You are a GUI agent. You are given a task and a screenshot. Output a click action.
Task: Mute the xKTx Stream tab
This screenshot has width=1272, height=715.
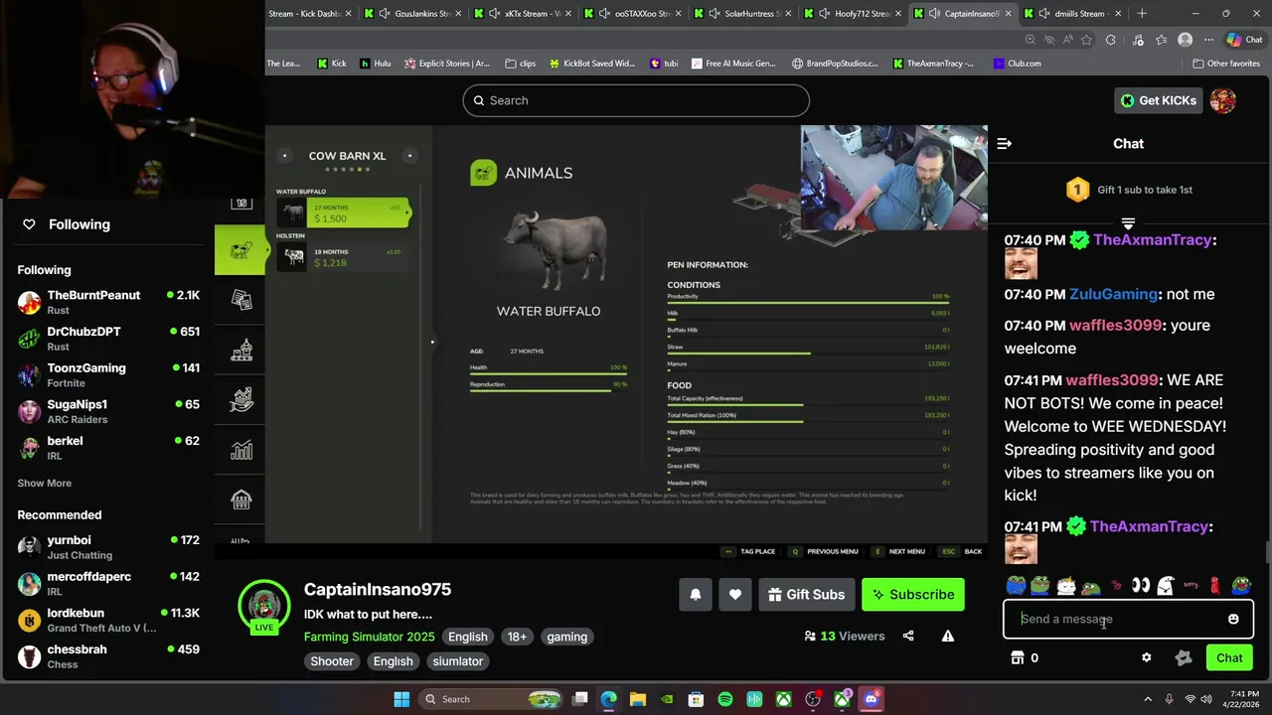494,14
